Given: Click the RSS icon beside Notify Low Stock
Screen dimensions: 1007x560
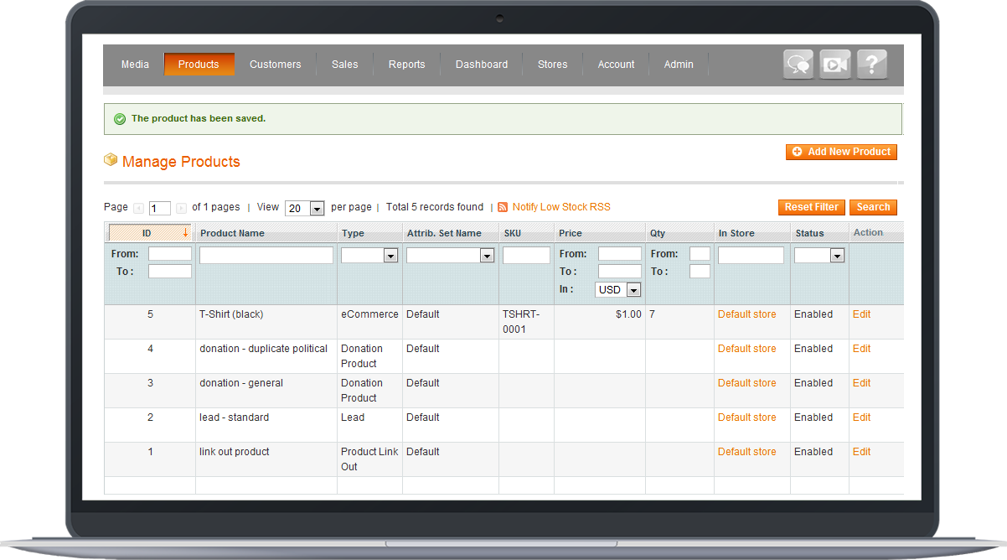Looking at the screenshot, I should [x=502, y=206].
